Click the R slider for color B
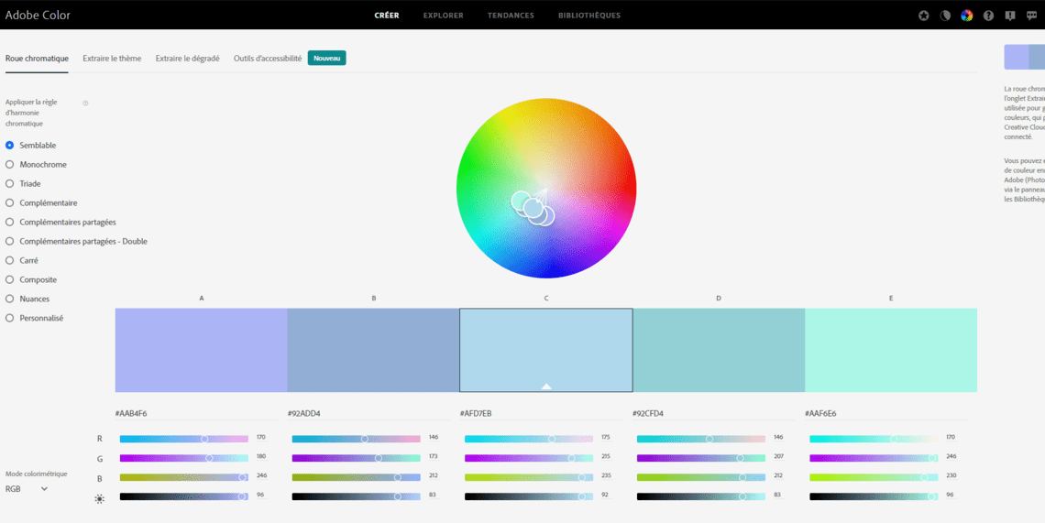1045x523 pixels. point(357,439)
